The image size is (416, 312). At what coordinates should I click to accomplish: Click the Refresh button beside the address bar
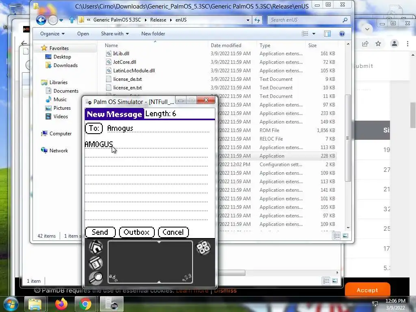(x=257, y=20)
